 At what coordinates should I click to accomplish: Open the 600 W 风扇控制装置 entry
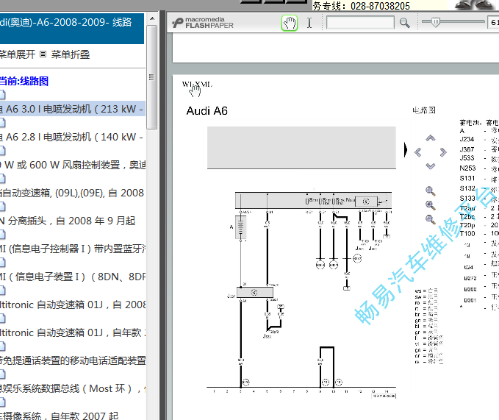pyautogui.click(x=73, y=165)
